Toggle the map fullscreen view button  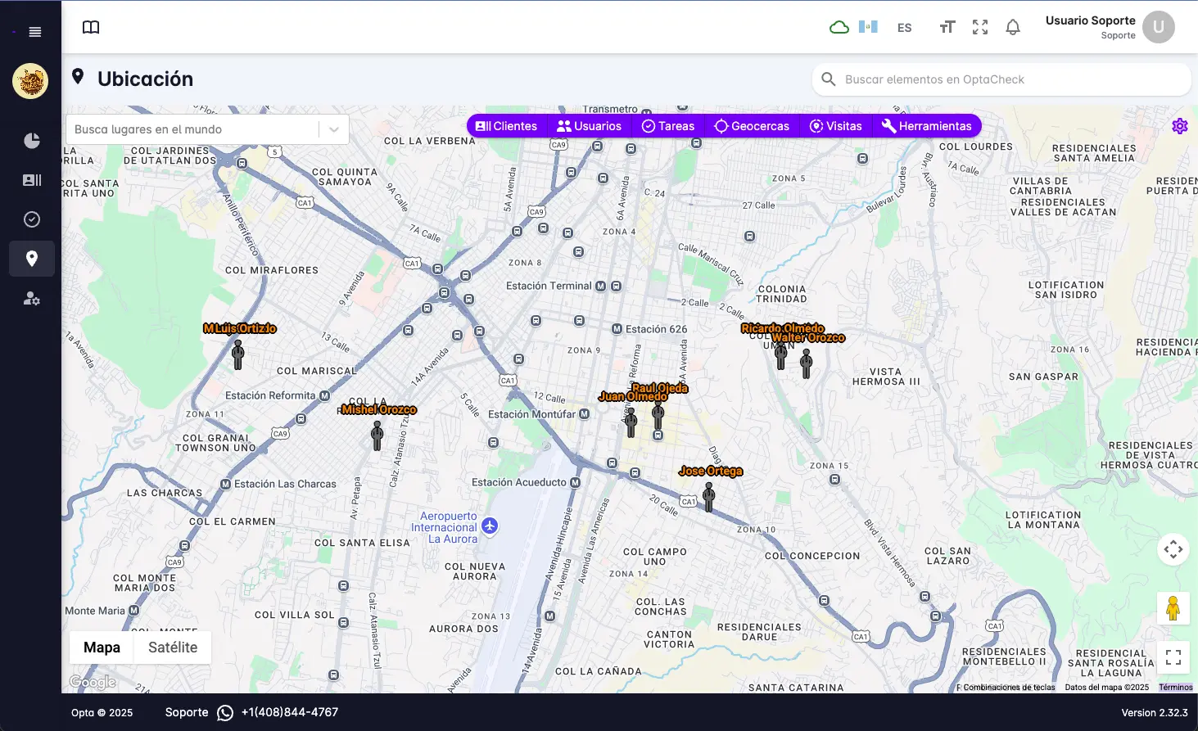click(x=1173, y=657)
